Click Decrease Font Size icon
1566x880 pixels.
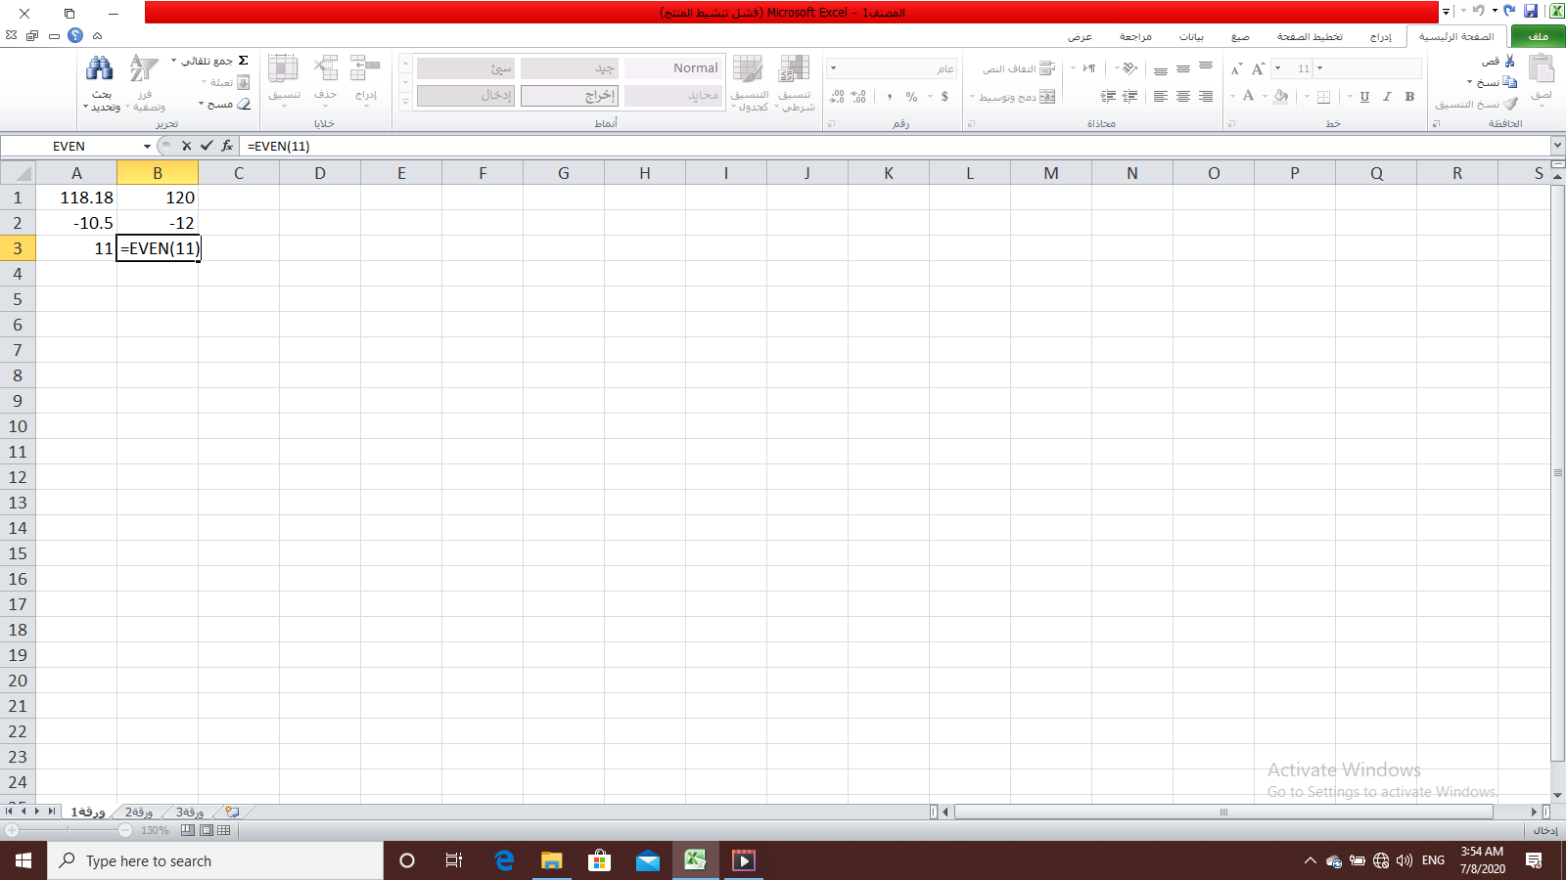[1236, 68]
